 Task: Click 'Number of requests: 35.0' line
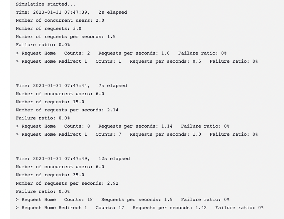(x=50, y=175)
